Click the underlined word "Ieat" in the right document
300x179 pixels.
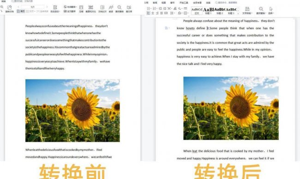click(195, 151)
